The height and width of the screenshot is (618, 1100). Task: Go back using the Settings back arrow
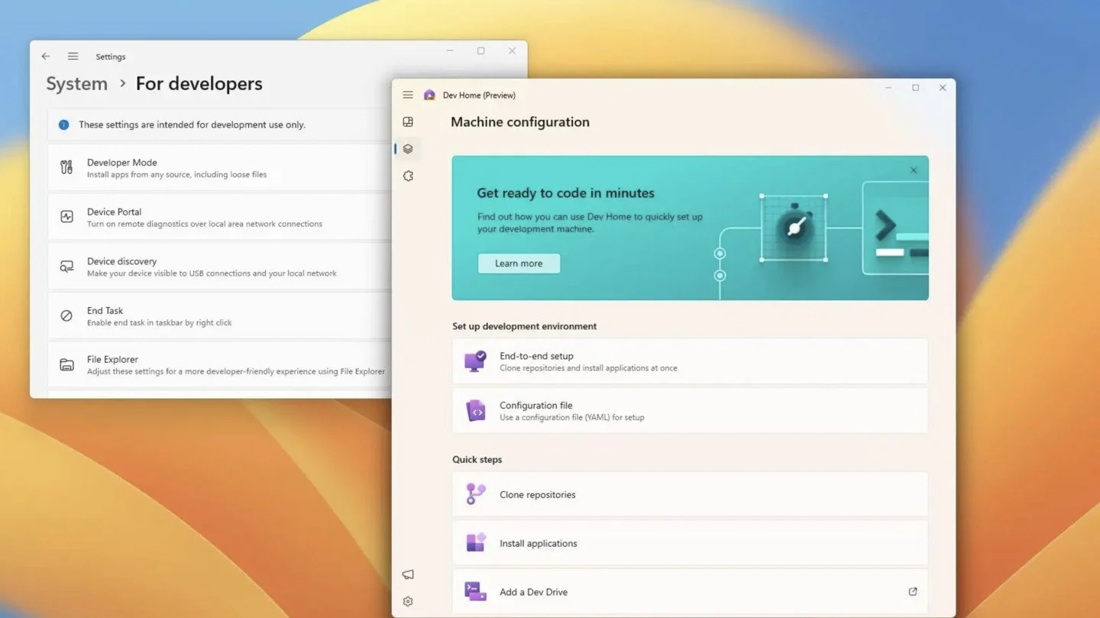(x=46, y=57)
